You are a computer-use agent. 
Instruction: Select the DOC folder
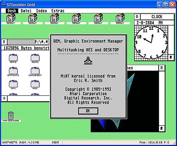35,85
